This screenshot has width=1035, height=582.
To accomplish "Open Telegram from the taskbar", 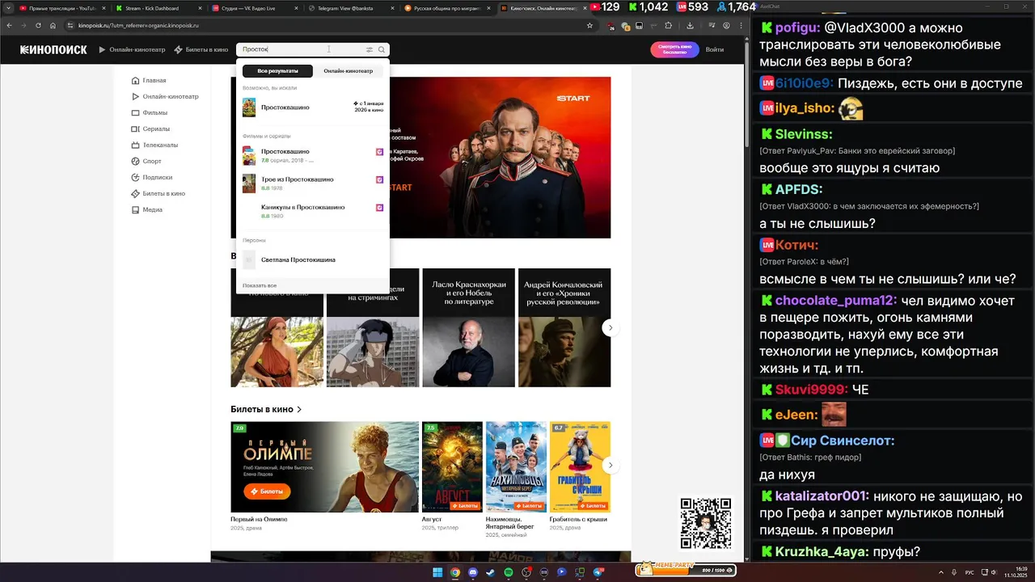I will click(x=599, y=572).
